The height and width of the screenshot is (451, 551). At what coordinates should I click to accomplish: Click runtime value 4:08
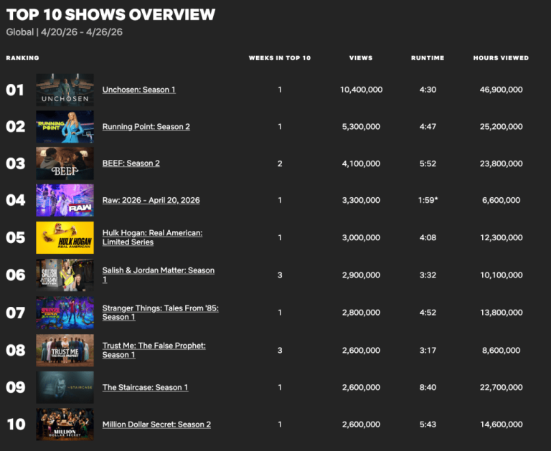[x=428, y=237]
